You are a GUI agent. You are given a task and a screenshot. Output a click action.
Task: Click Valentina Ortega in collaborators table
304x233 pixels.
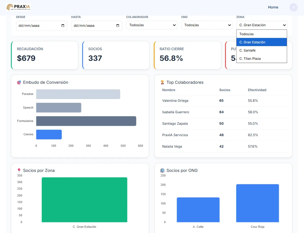pyautogui.click(x=175, y=101)
